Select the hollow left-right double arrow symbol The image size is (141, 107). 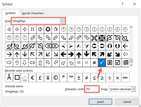32,63
